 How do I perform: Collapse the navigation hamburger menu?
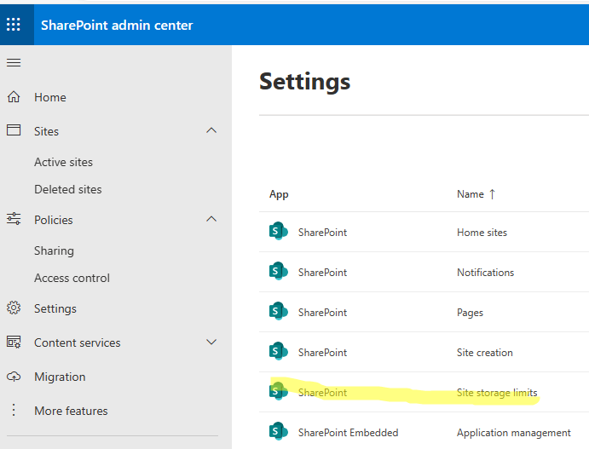pyautogui.click(x=14, y=62)
